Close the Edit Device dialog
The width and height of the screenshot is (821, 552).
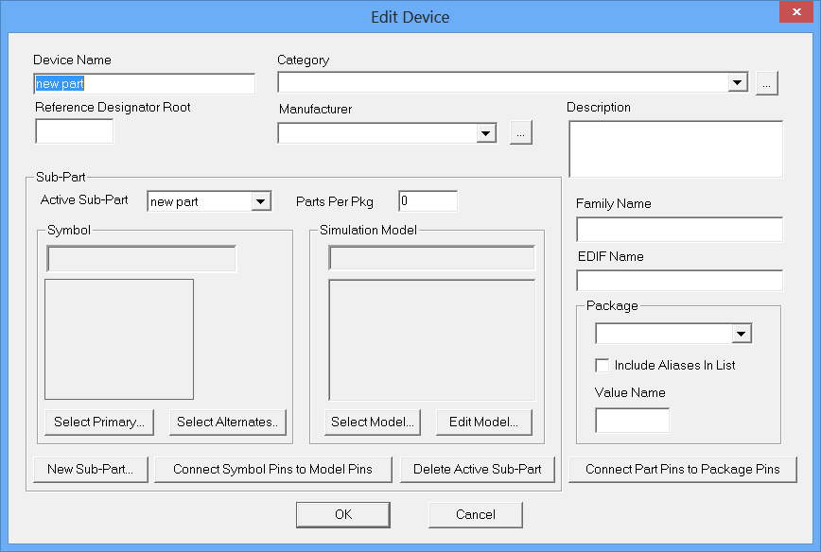click(792, 14)
